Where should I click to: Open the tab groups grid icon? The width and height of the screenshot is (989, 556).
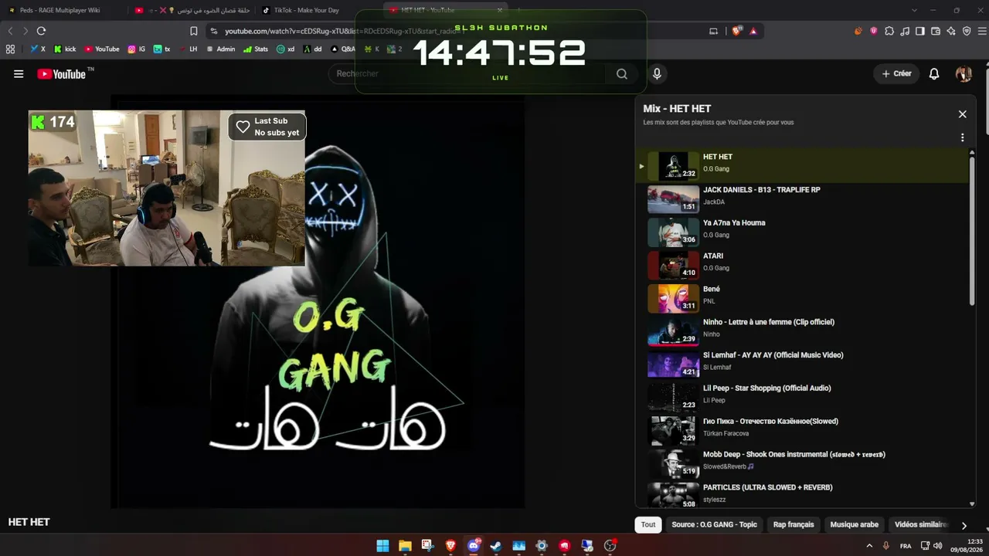click(10, 49)
